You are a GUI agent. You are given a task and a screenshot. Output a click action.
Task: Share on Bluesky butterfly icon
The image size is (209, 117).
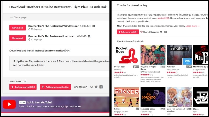pos(92,87)
